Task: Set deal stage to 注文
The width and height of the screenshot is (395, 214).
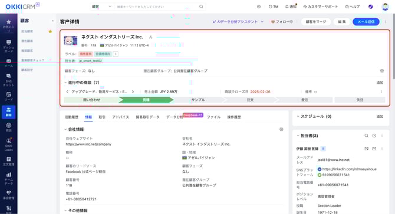Action: [250, 100]
